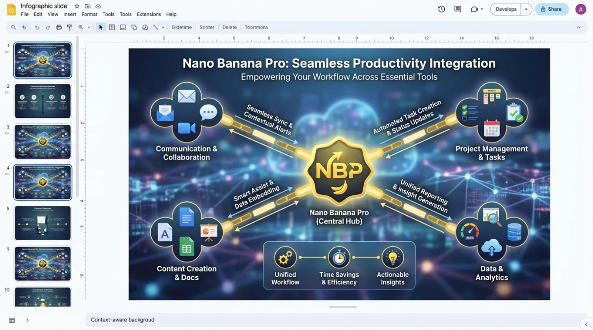Collapse the toolbar with the chevron

tap(579, 28)
